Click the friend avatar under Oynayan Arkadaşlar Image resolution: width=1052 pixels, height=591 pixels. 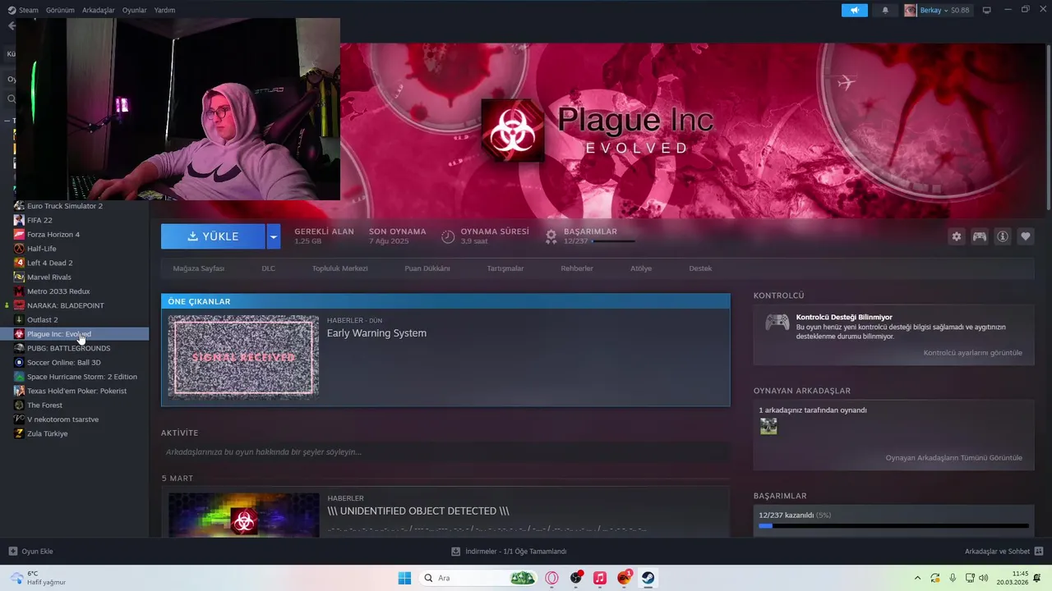768,426
